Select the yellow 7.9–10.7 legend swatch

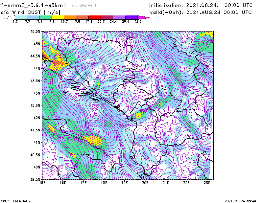pyautogui.click(x=58, y=17)
